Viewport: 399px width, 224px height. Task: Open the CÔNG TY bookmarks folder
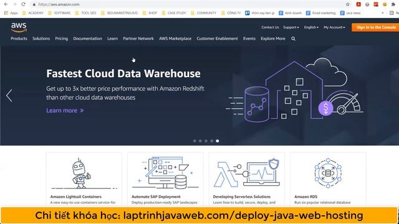click(231, 13)
